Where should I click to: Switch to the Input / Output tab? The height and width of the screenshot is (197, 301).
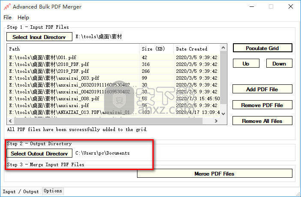click(21, 191)
